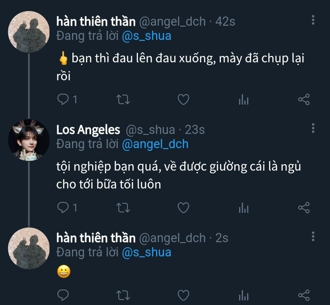
Task: View analytics of the first tweet
Action: [243, 100]
